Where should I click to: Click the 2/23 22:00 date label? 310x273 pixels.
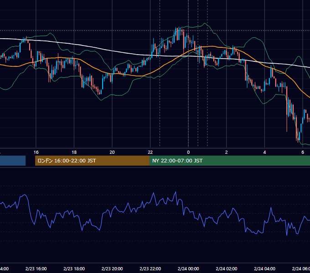pyautogui.click(x=150, y=268)
